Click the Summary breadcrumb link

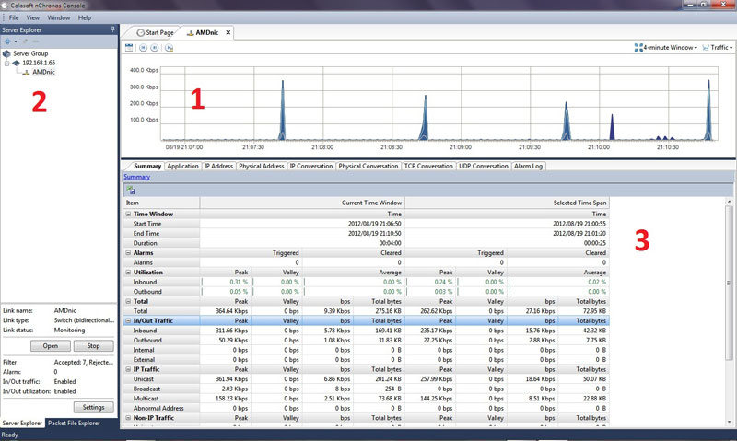(136, 177)
